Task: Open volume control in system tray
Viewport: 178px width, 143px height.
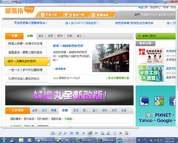Action: 161,140
